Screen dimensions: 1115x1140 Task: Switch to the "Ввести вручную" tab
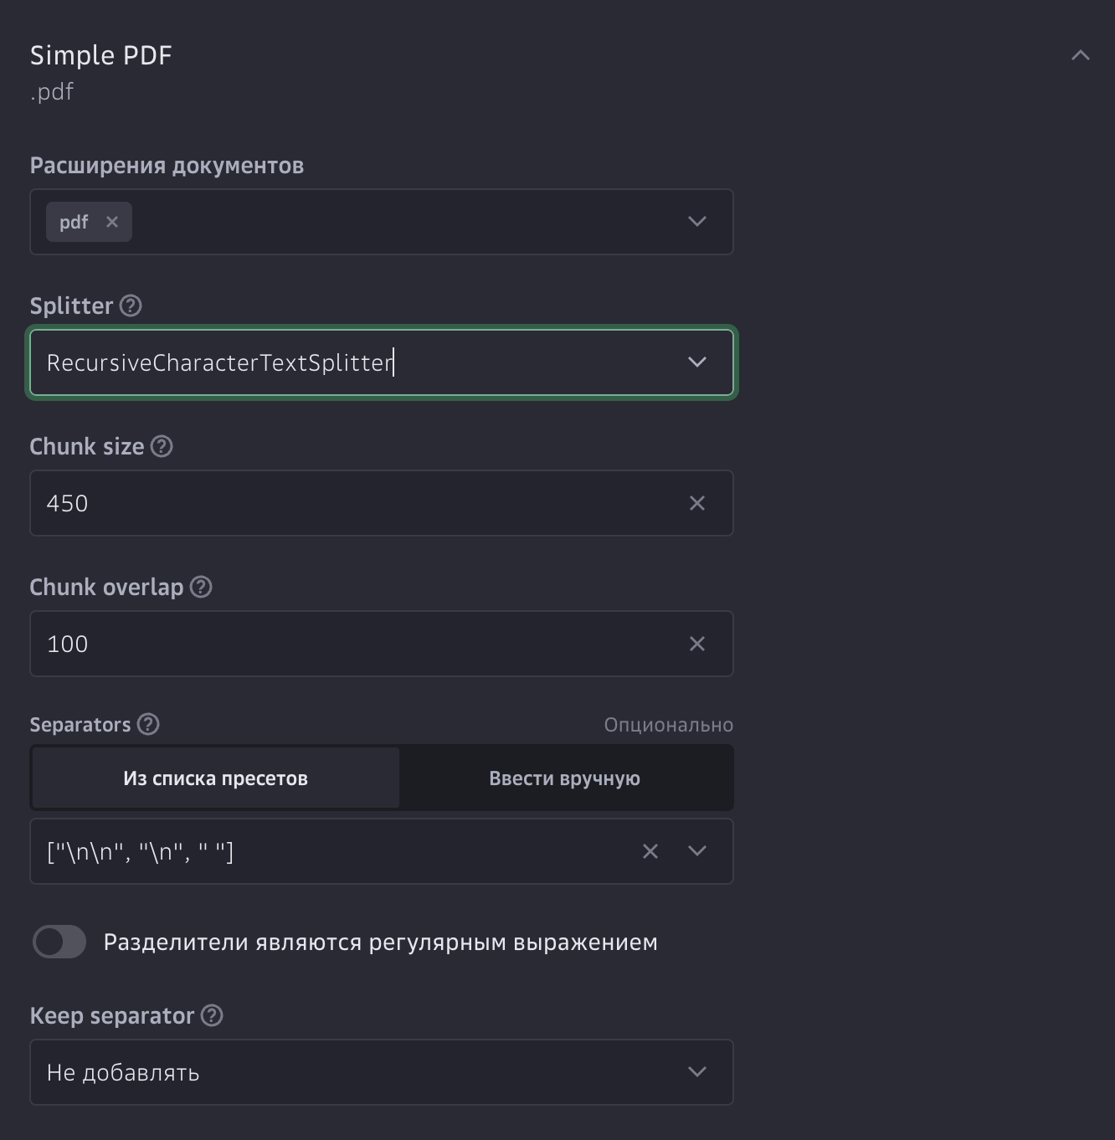[564, 778]
